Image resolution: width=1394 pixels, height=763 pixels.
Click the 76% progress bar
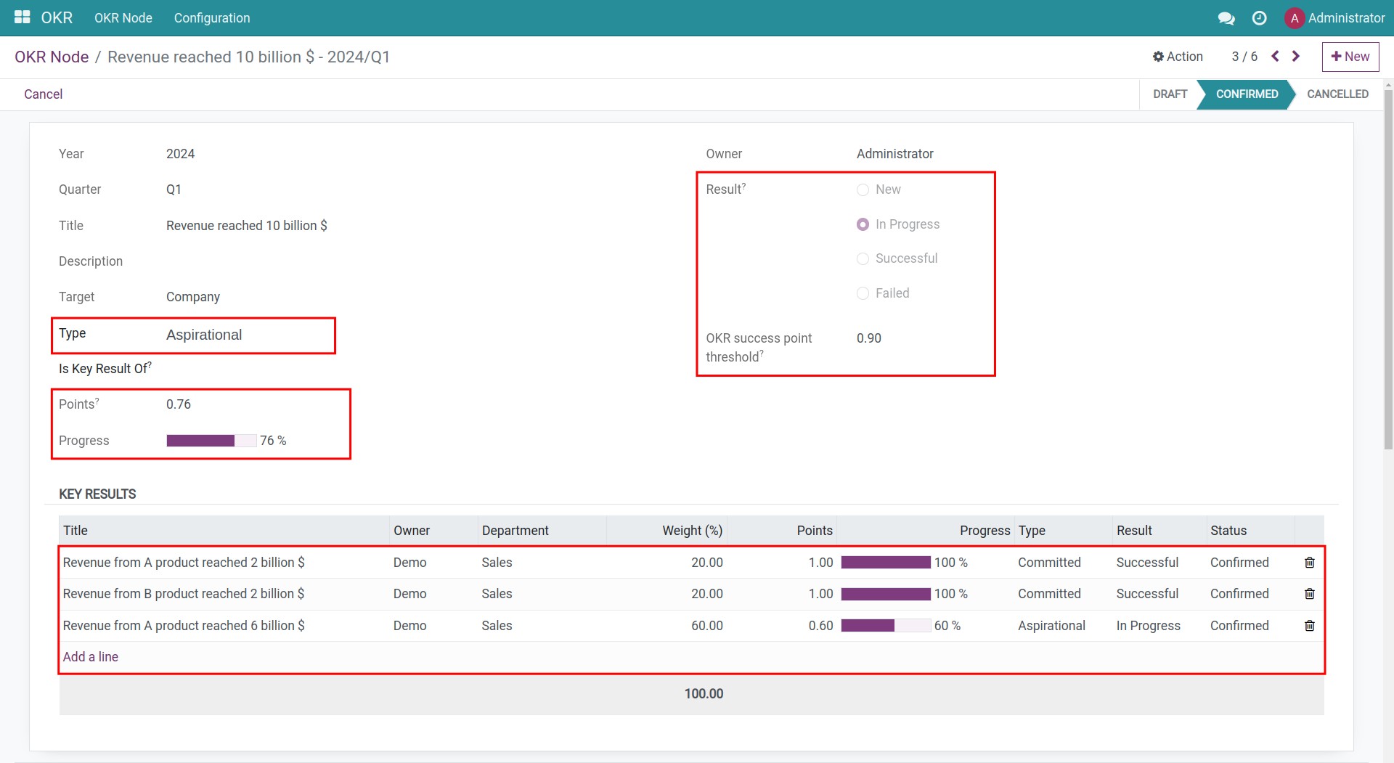(x=211, y=440)
